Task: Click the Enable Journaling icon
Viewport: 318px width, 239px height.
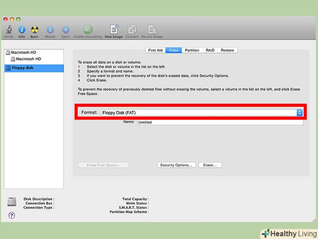Action: click(x=88, y=29)
